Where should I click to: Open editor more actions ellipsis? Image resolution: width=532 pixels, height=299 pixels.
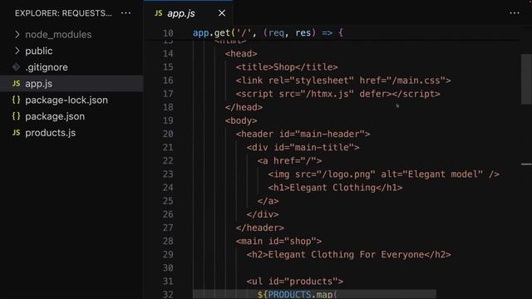tap(515, 13)
